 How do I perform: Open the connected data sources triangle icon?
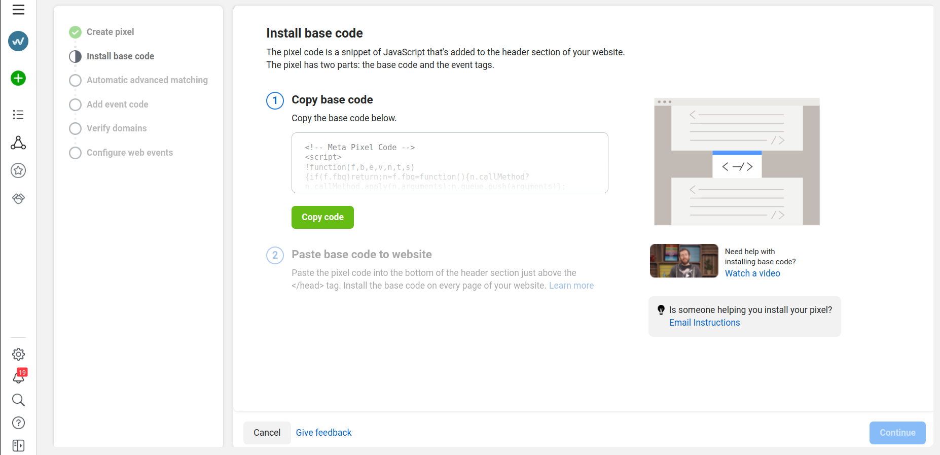tap(18, 143)
